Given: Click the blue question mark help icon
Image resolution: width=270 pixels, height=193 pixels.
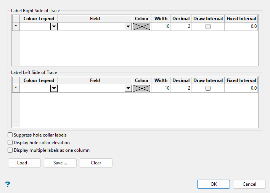Looking at the screenshot, I should [7, 184].
